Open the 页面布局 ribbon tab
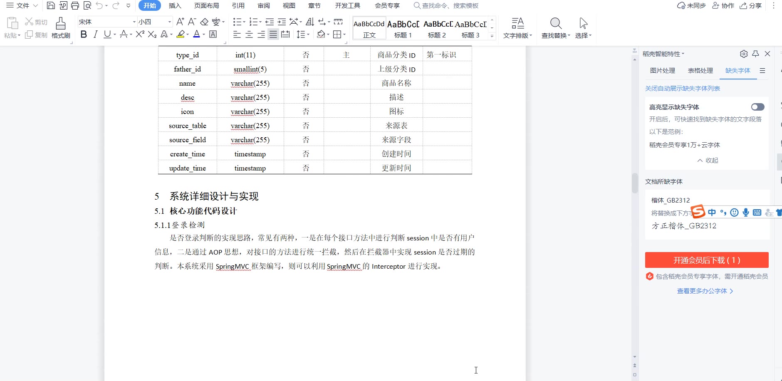Viewport: 782px width, 381px height. tap(207, 5)
